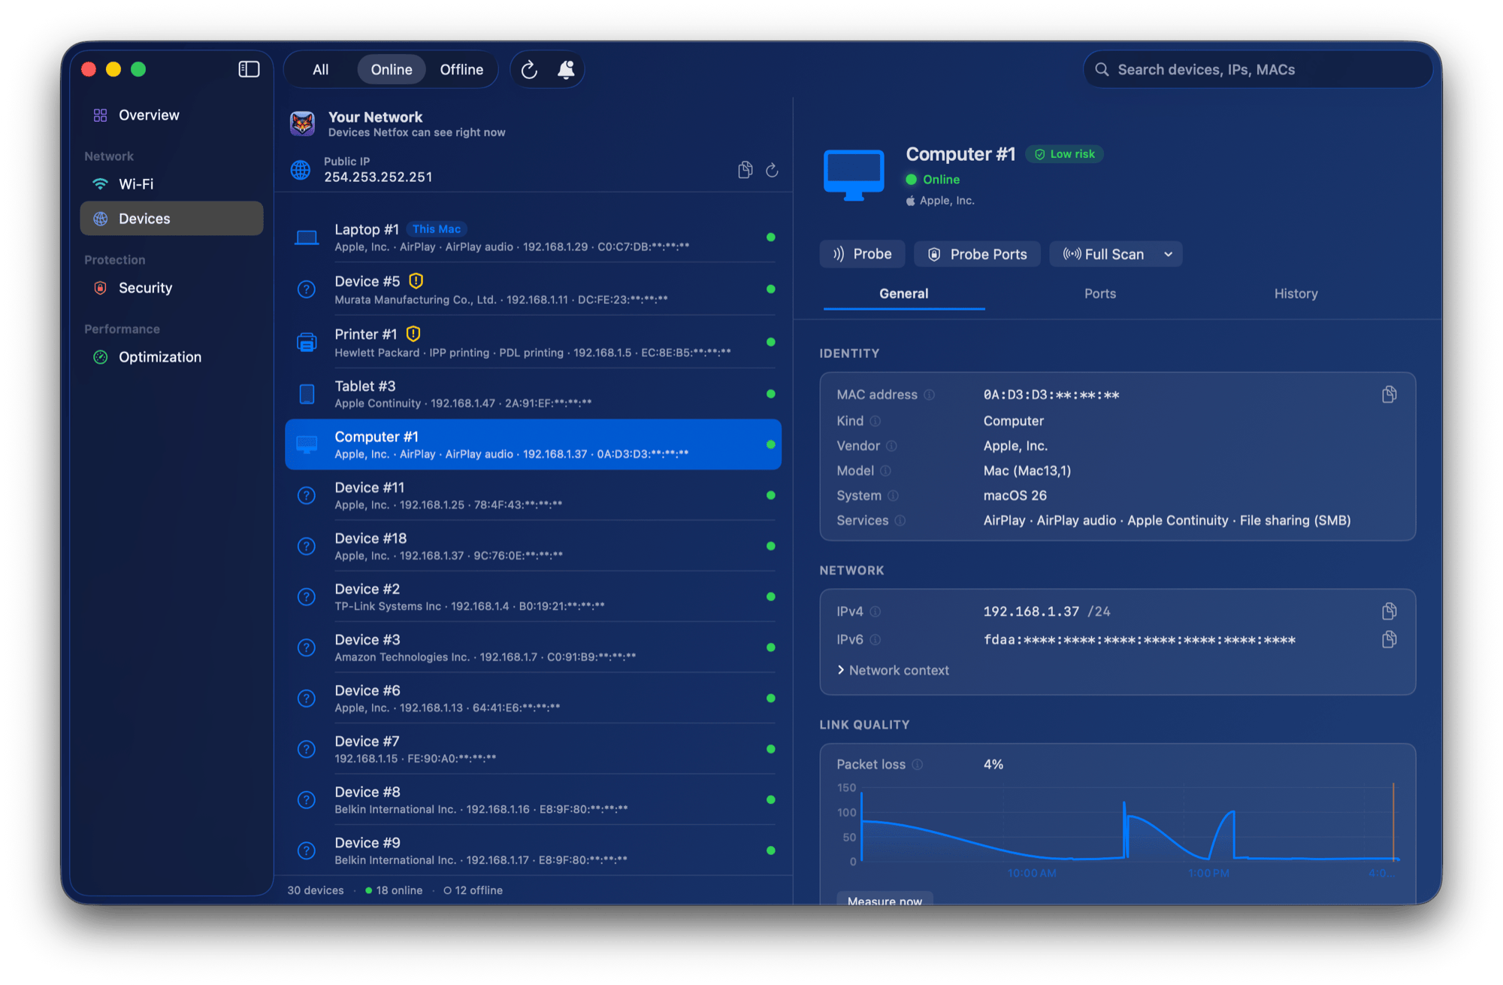Select Laptop #1 in the device list

tap(533, 238)
